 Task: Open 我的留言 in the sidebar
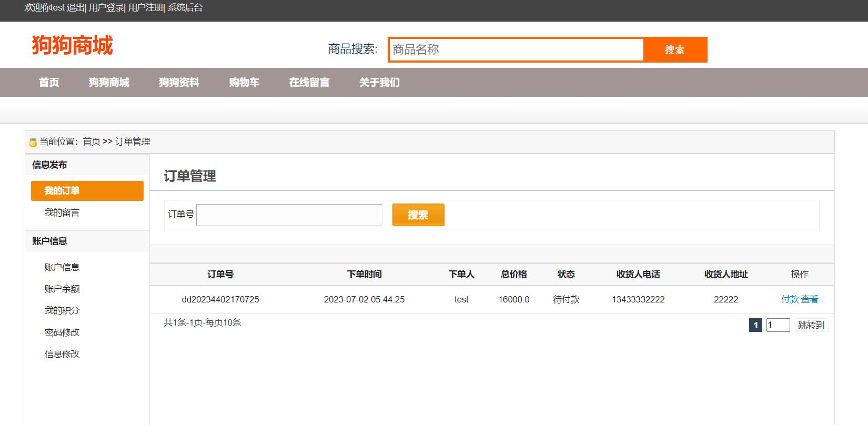point(62,212)
